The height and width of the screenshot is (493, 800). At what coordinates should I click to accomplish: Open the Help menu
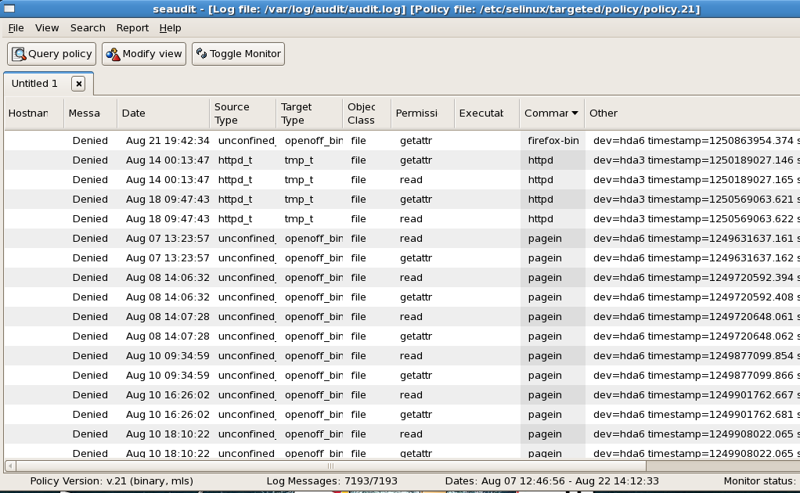[170, 28]
